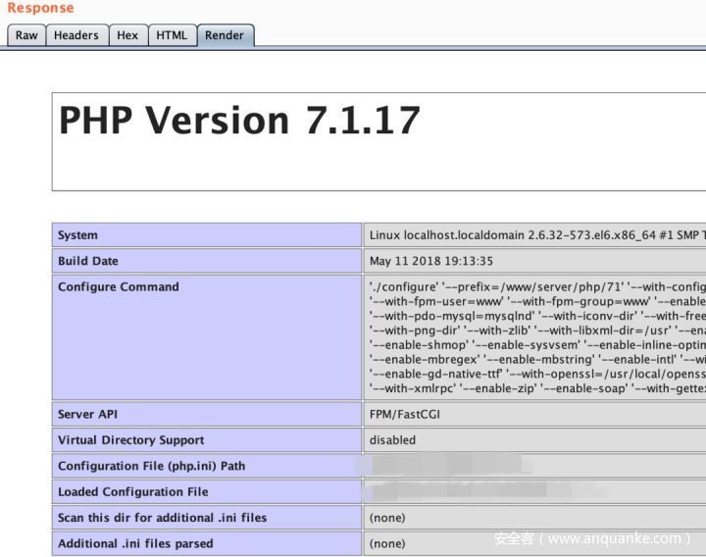Click the disabled value cell
This screenshot has width=706, height=557.
click(x=392, y=440)
